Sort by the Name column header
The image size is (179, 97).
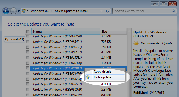pos(66,32)
